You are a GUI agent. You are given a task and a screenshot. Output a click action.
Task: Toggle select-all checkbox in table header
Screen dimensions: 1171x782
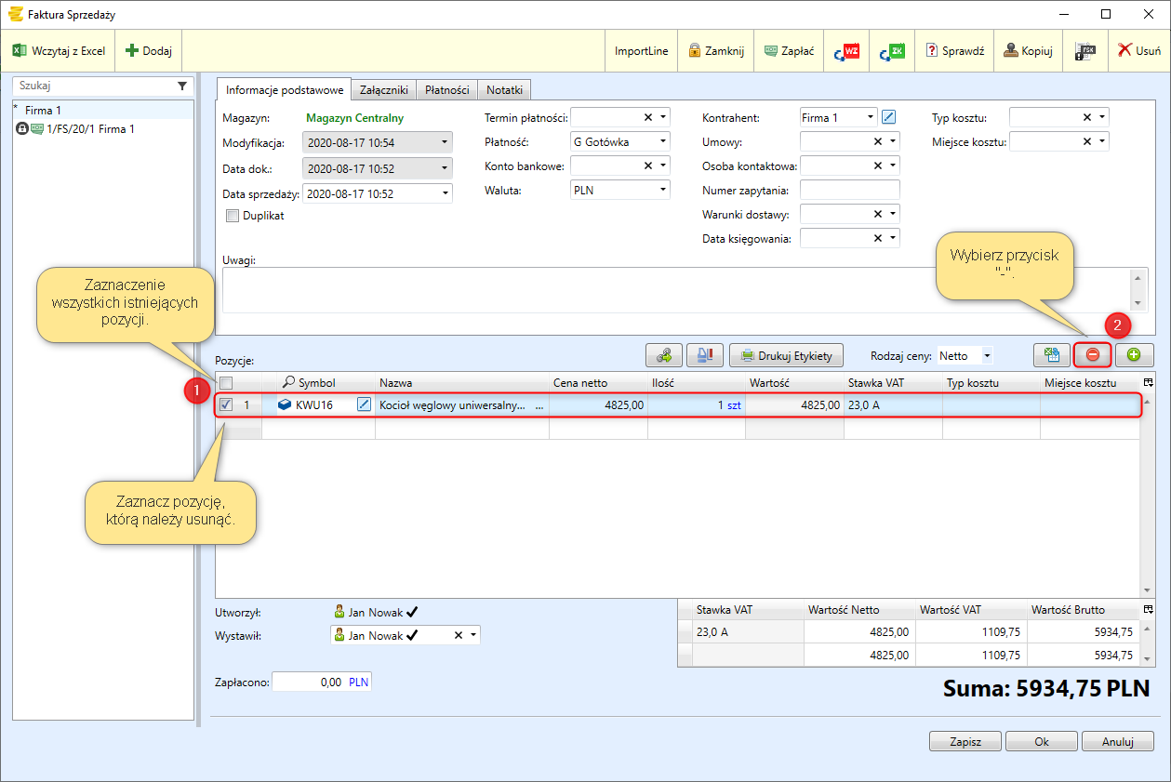click(x=226, y=383)
